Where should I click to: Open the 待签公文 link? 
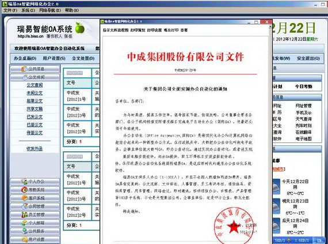click(35, 133)
